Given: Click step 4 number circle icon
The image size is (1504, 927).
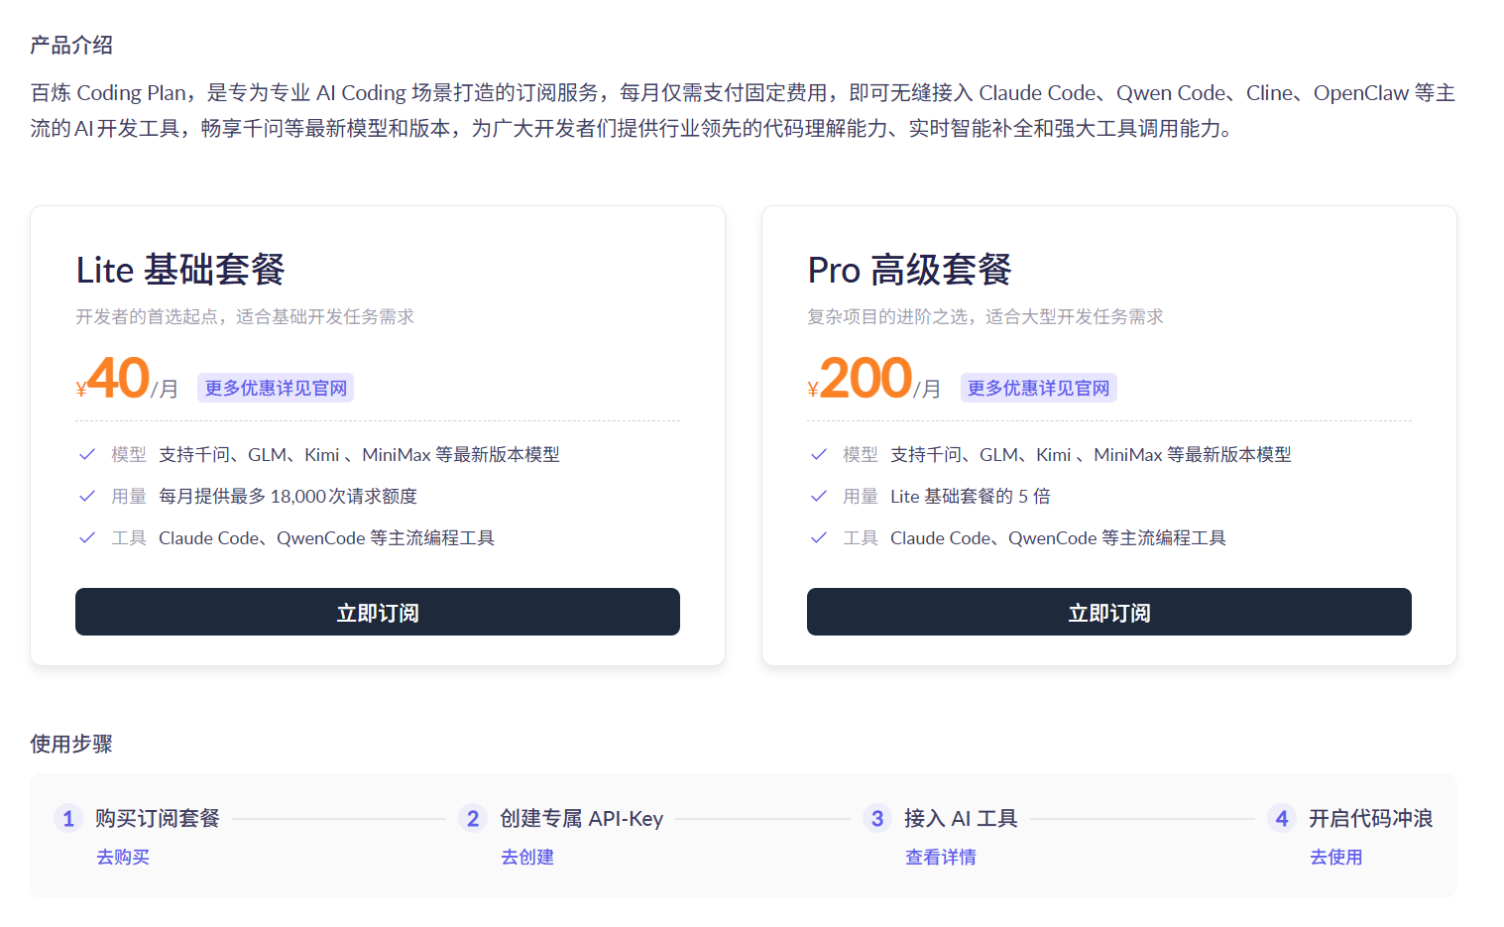Looking at the screenshot, I should (x=1282, y=818).
